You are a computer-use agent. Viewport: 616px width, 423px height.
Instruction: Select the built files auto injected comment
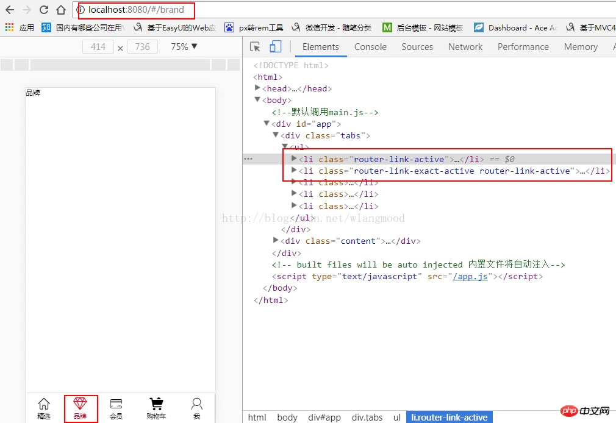(418, 265)
